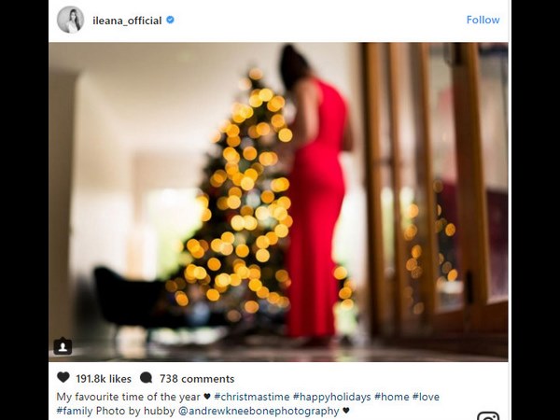Click the ileana_official username
This screenshot has height=420, width=560.
click(127, 21)
